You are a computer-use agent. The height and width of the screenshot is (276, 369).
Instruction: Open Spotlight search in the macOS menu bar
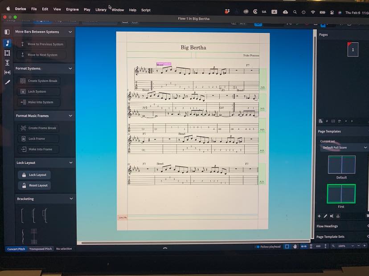(295, 12)
